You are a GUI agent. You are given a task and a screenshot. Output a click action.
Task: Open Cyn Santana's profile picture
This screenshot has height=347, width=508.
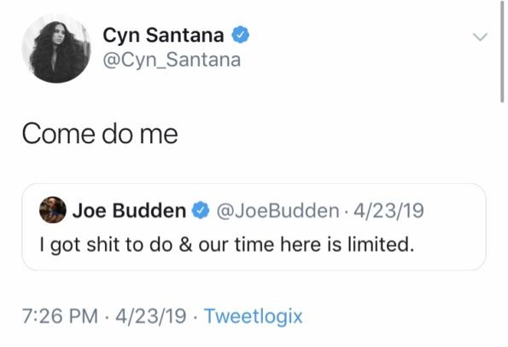point(56,49)
